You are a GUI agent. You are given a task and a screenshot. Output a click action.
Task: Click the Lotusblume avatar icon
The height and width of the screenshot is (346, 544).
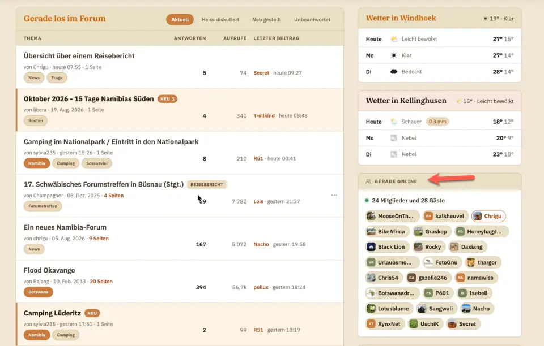pyautogui.click(x=371, y=309)
